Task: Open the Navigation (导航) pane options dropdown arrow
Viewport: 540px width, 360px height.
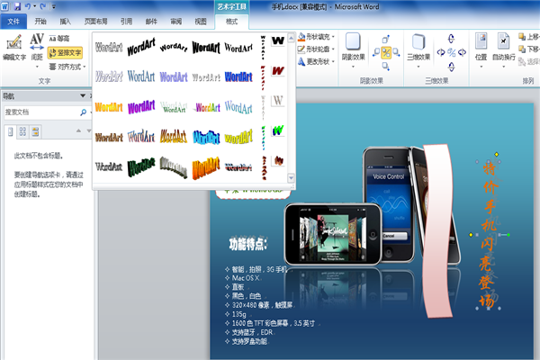Action: 83,95
